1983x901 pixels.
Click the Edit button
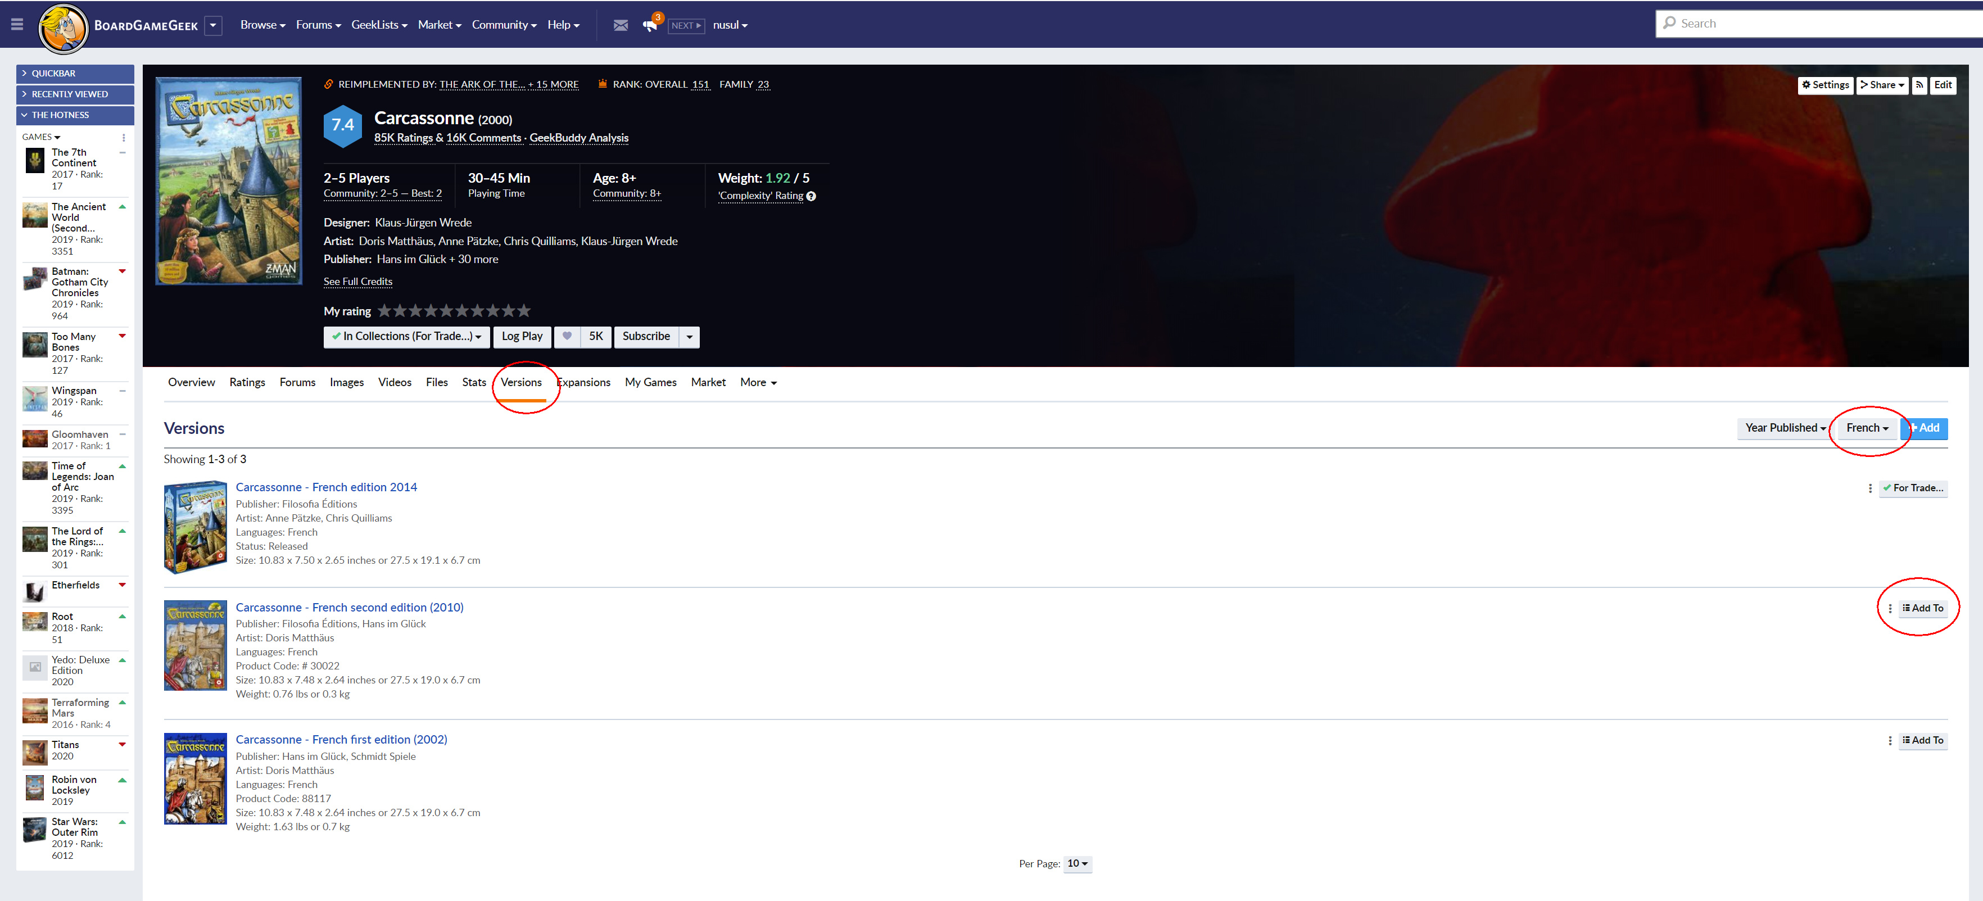[1943, 85]
